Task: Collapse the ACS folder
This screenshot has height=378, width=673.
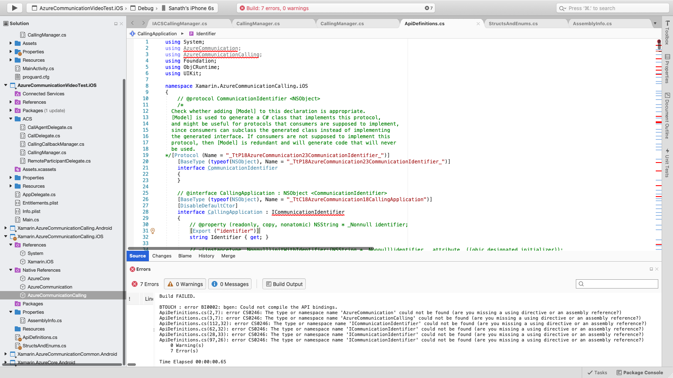Action: coord(11,119)
